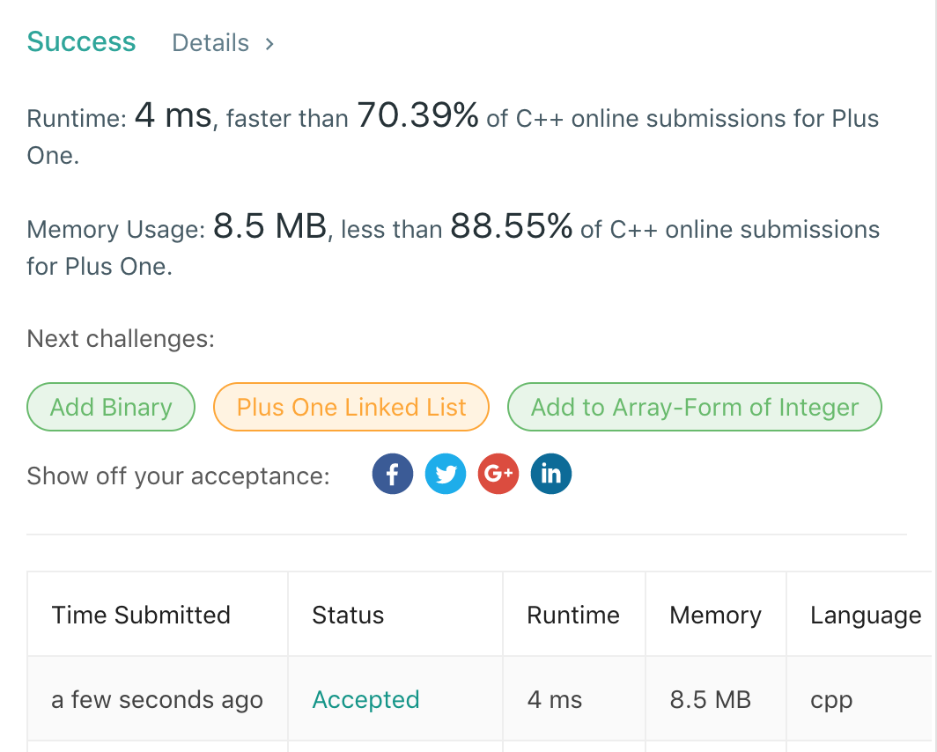937x752 pixels.
Task: Open the Plus One Linked List challenge
Action: 351,407
